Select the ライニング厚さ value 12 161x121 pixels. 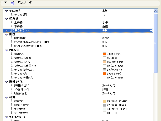point(104,15)
